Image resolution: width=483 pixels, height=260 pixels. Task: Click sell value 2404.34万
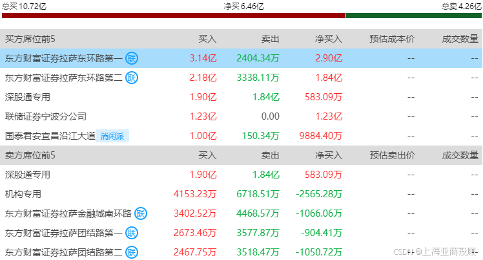point(258,58)
